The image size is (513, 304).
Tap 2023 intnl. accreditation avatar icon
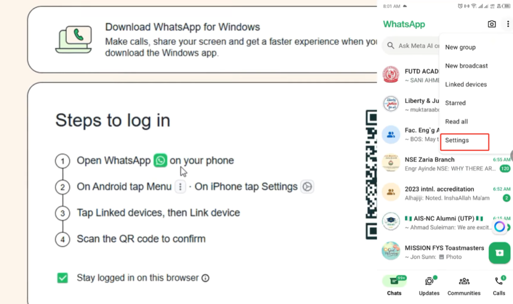(391, 192)
